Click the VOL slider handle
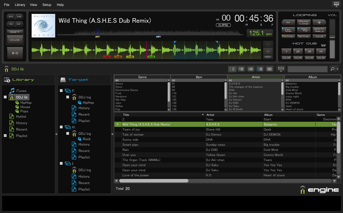This screenshot has width=343, height=213. 332,36
